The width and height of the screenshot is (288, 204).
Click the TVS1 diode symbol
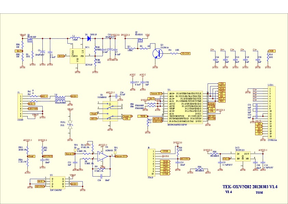click(x=70, y=125)
